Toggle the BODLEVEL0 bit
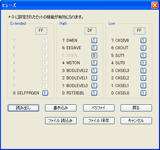 tap(94, 86)
